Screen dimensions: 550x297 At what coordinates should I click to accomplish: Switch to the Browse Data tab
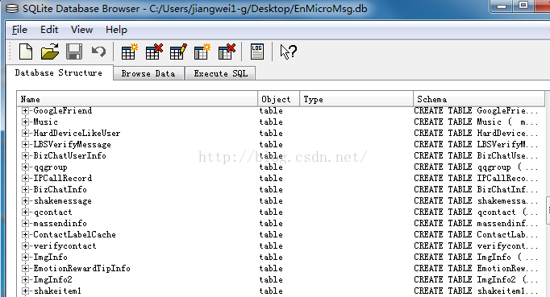coord(148,73)
